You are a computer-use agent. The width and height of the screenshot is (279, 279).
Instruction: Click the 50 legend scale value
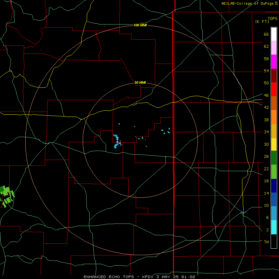click(266, 83)
